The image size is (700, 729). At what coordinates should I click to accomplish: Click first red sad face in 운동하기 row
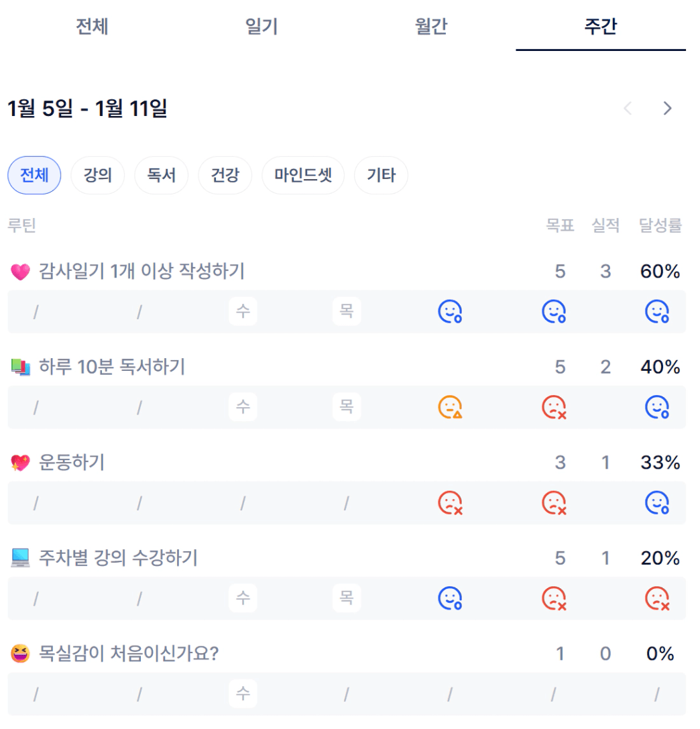[450, 502]
